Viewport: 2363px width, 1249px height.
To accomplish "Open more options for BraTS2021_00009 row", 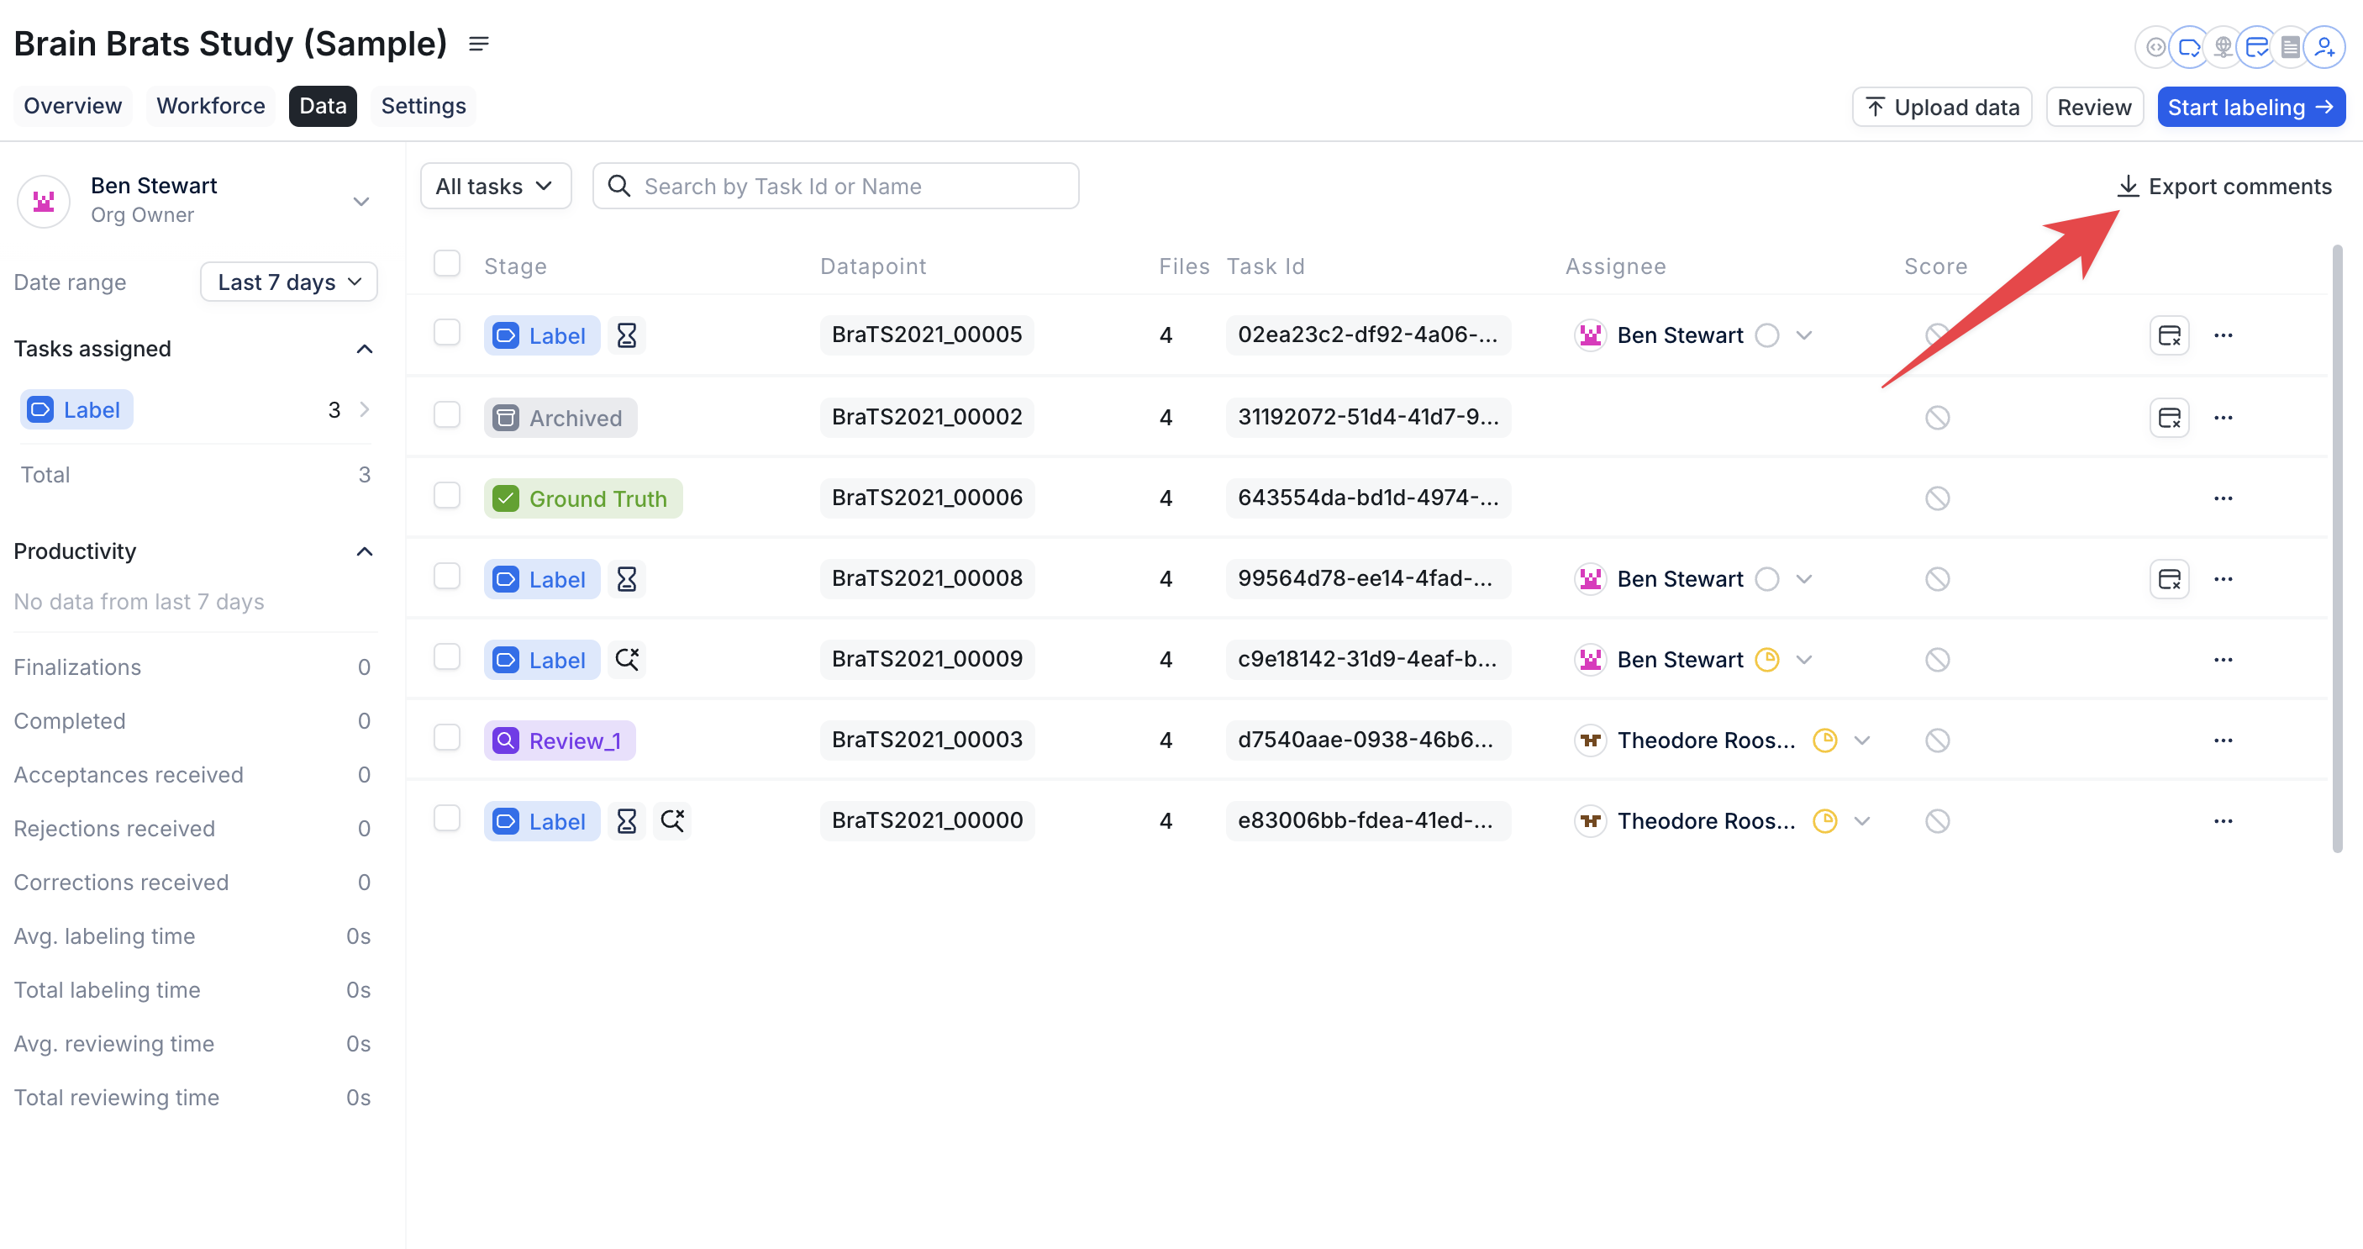I will (2223, 660).
